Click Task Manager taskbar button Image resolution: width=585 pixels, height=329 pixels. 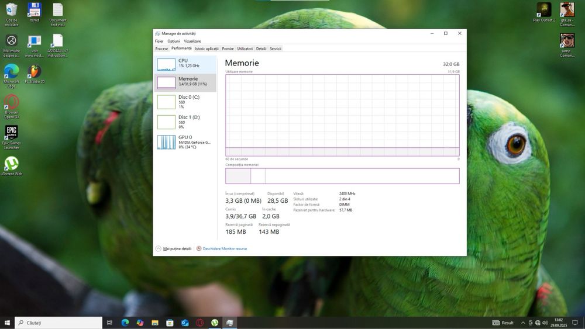pyautogui.click(x=229, y=323)
